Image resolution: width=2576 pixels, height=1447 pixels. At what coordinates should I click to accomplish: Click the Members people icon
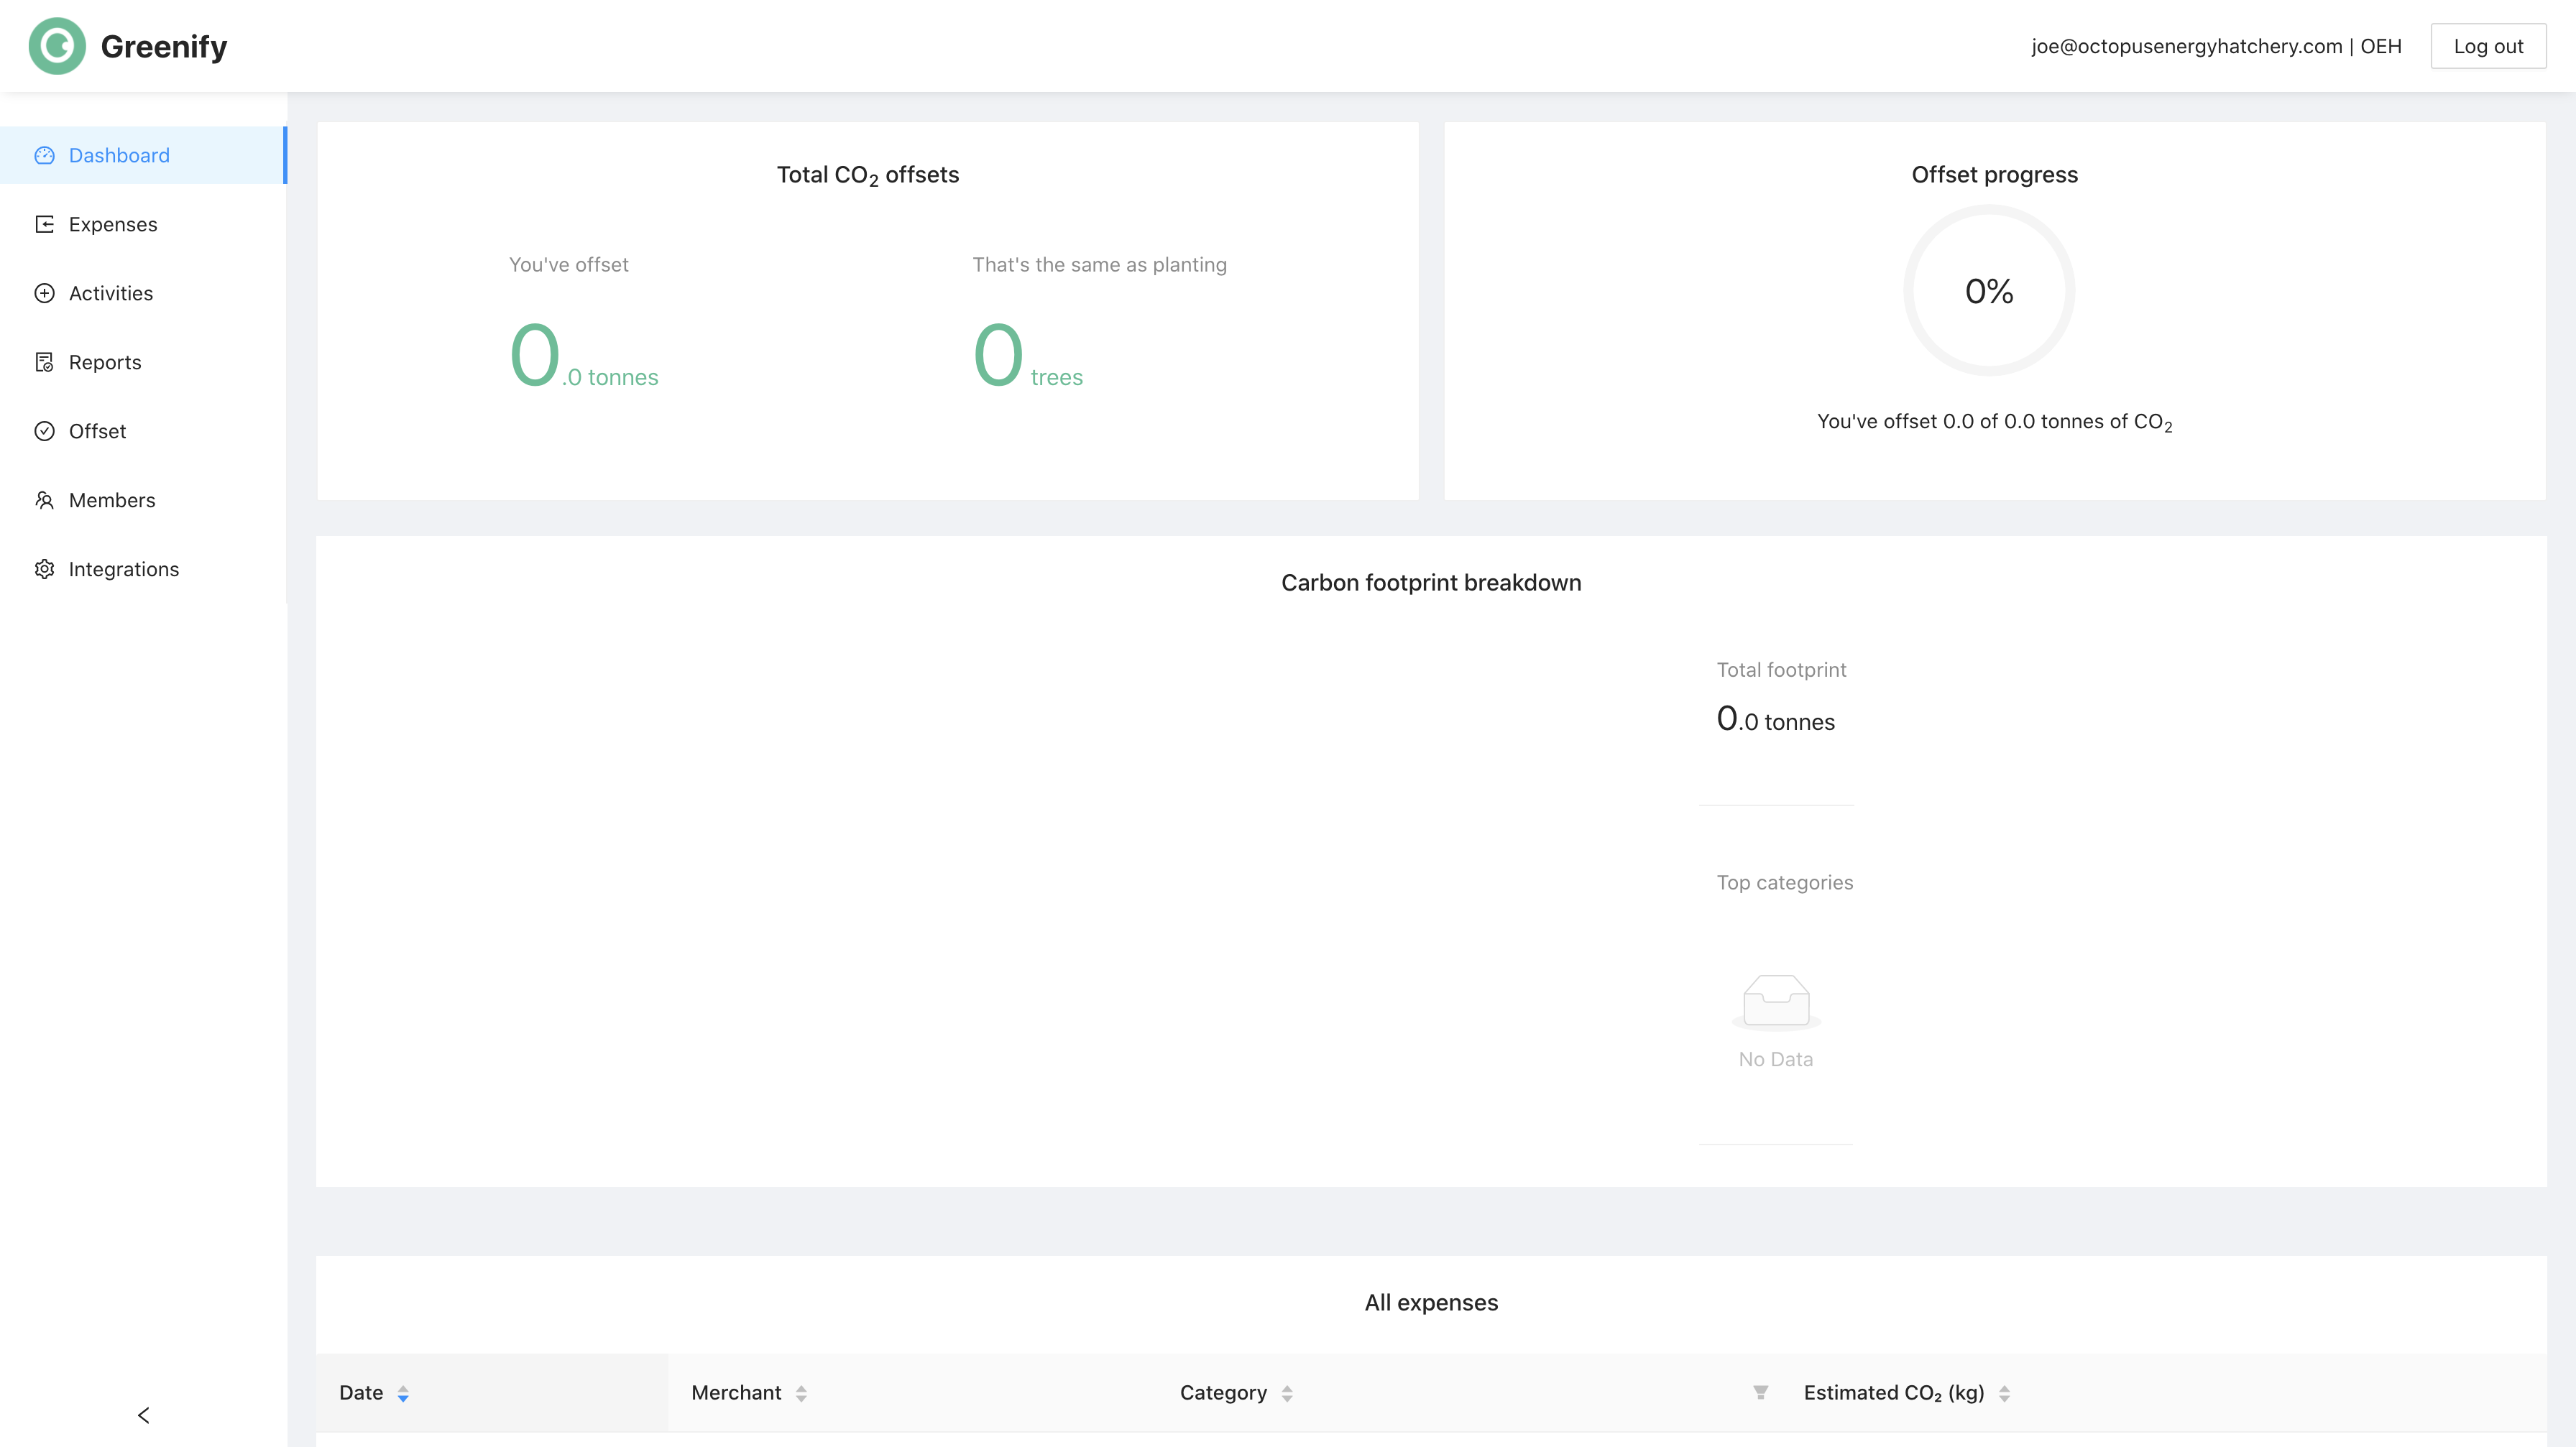pyautogui.click(x=44, y=499)
